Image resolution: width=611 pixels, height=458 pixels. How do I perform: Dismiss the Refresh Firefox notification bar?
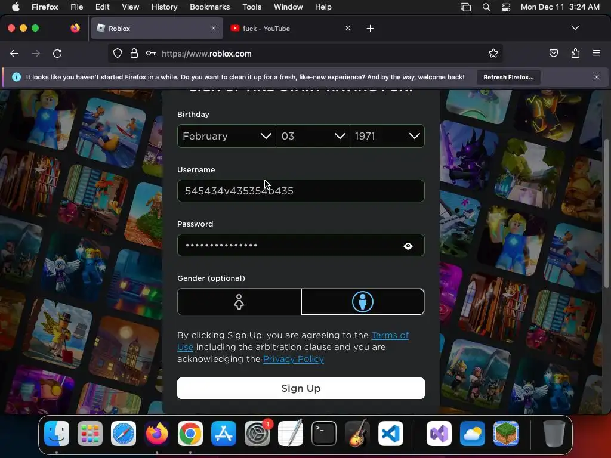pyautogui.click(x=596, y=77)
